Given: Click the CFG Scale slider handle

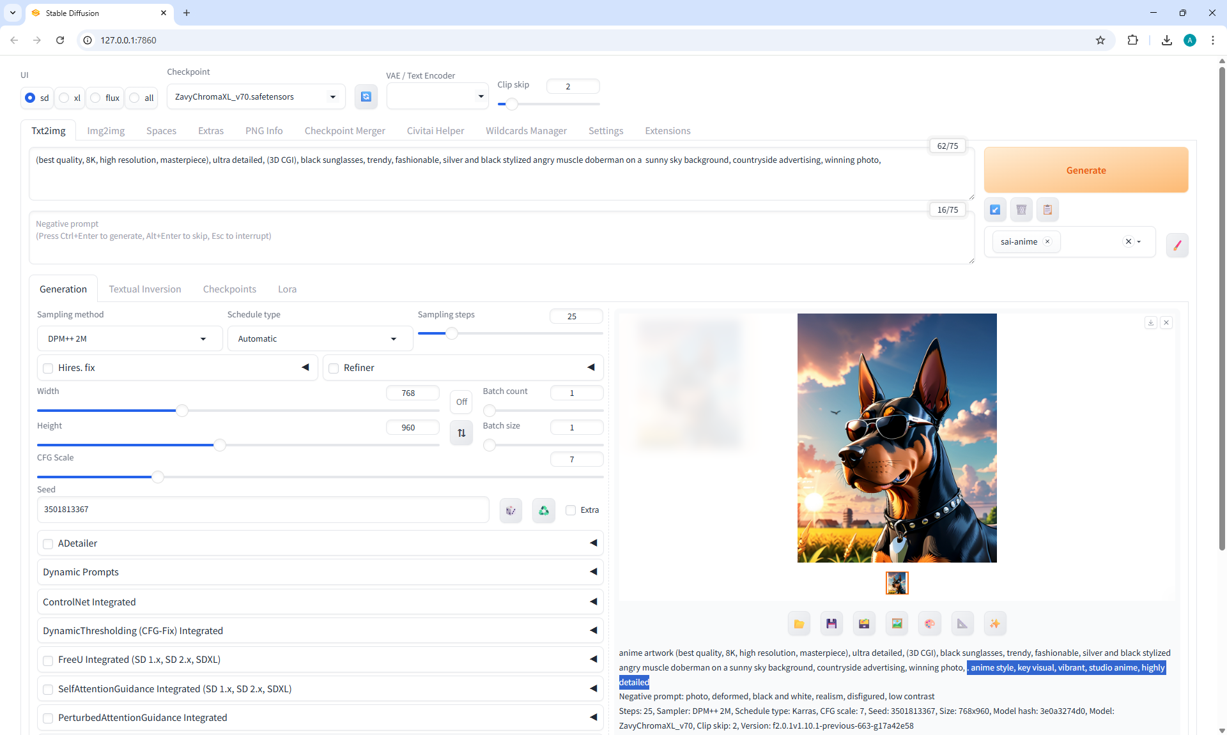Looking at the screenshot, I should point(158,477).
